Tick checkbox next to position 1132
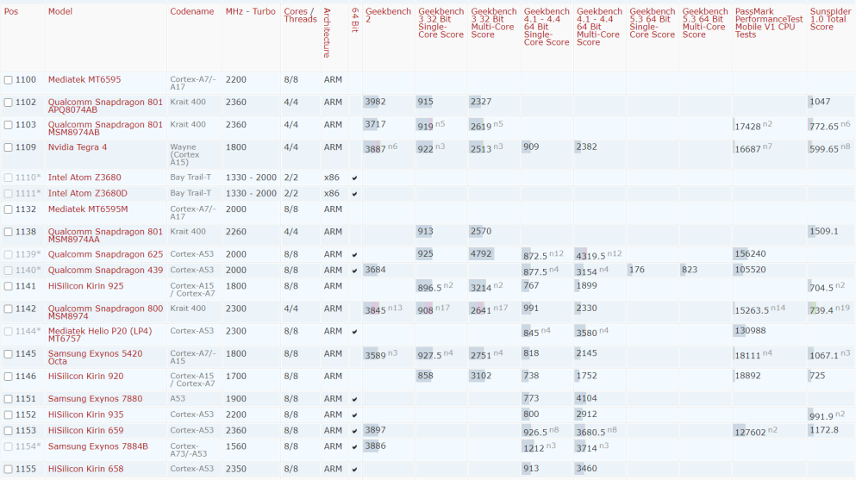The height and width of the screenshot is (480, 862). [x=9, y=209]
